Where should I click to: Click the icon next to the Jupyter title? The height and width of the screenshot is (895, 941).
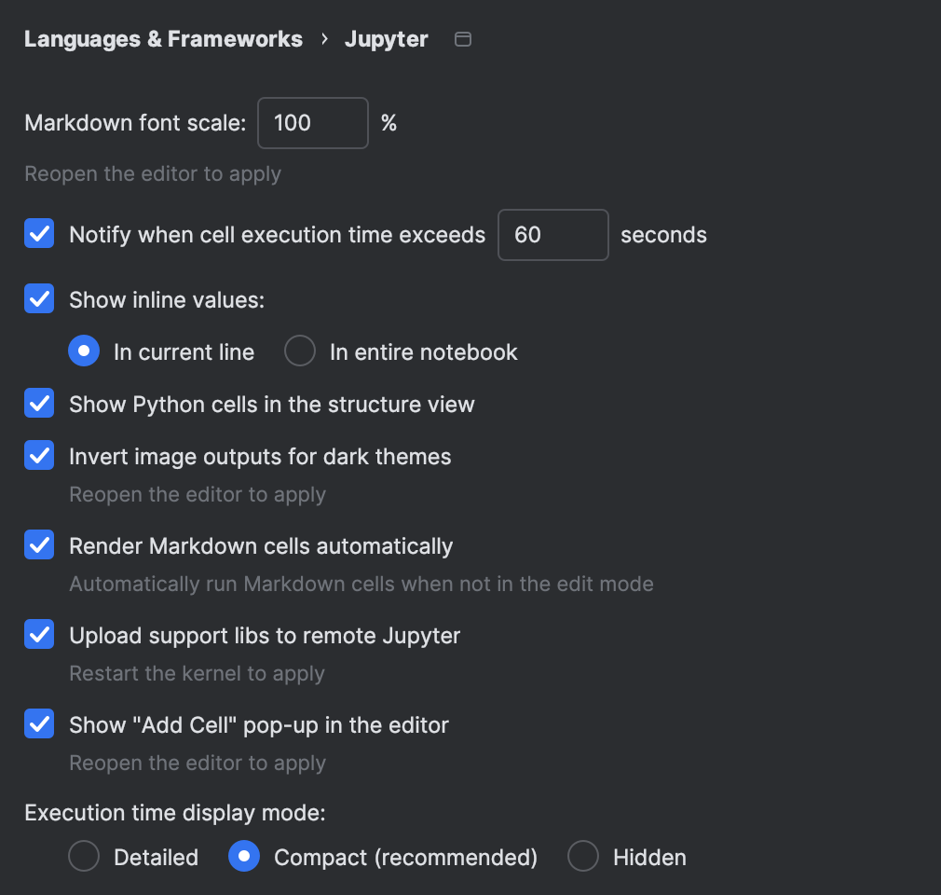pyautogui.click(x=462, y=39)
